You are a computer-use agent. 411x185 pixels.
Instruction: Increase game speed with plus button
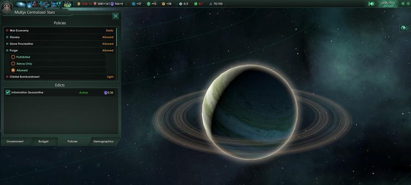click(403, 4)
